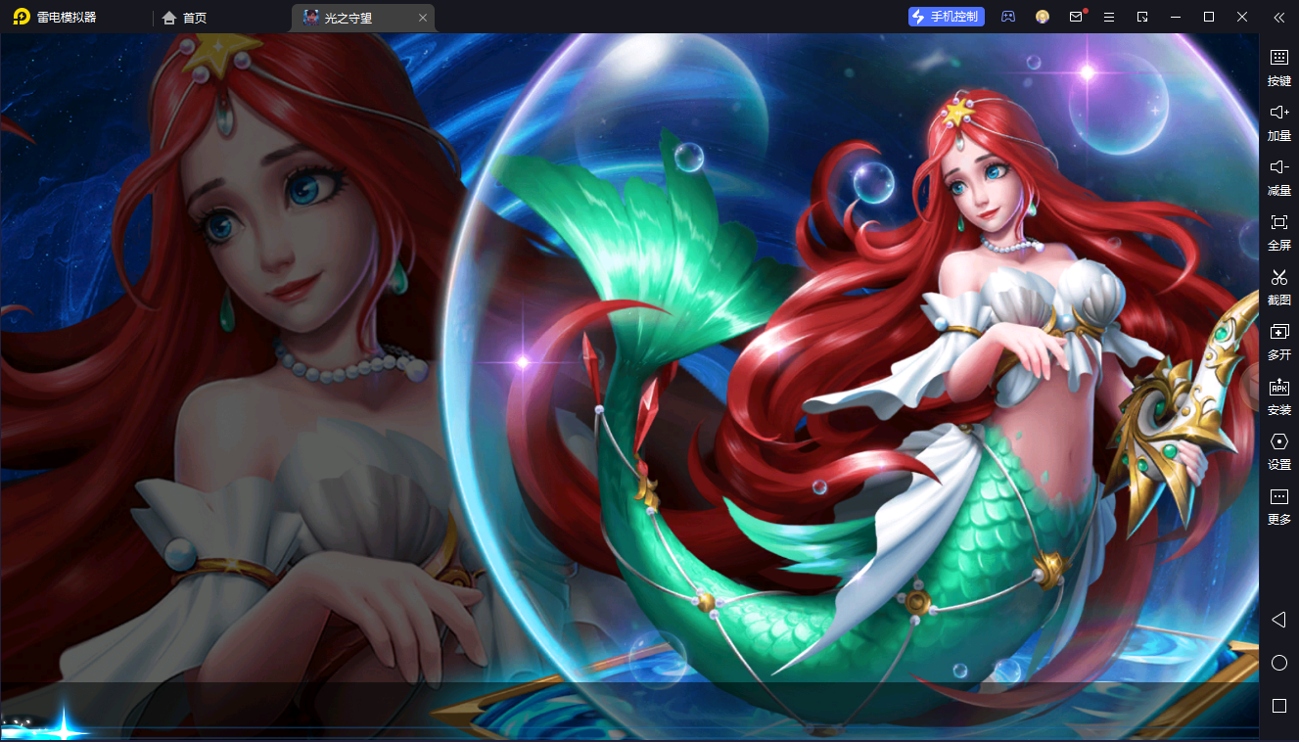Open the 多开 multi-instance tool
Image resolution: width=1299 pixels, height=742 pixels.
[x=1278, y=342]
